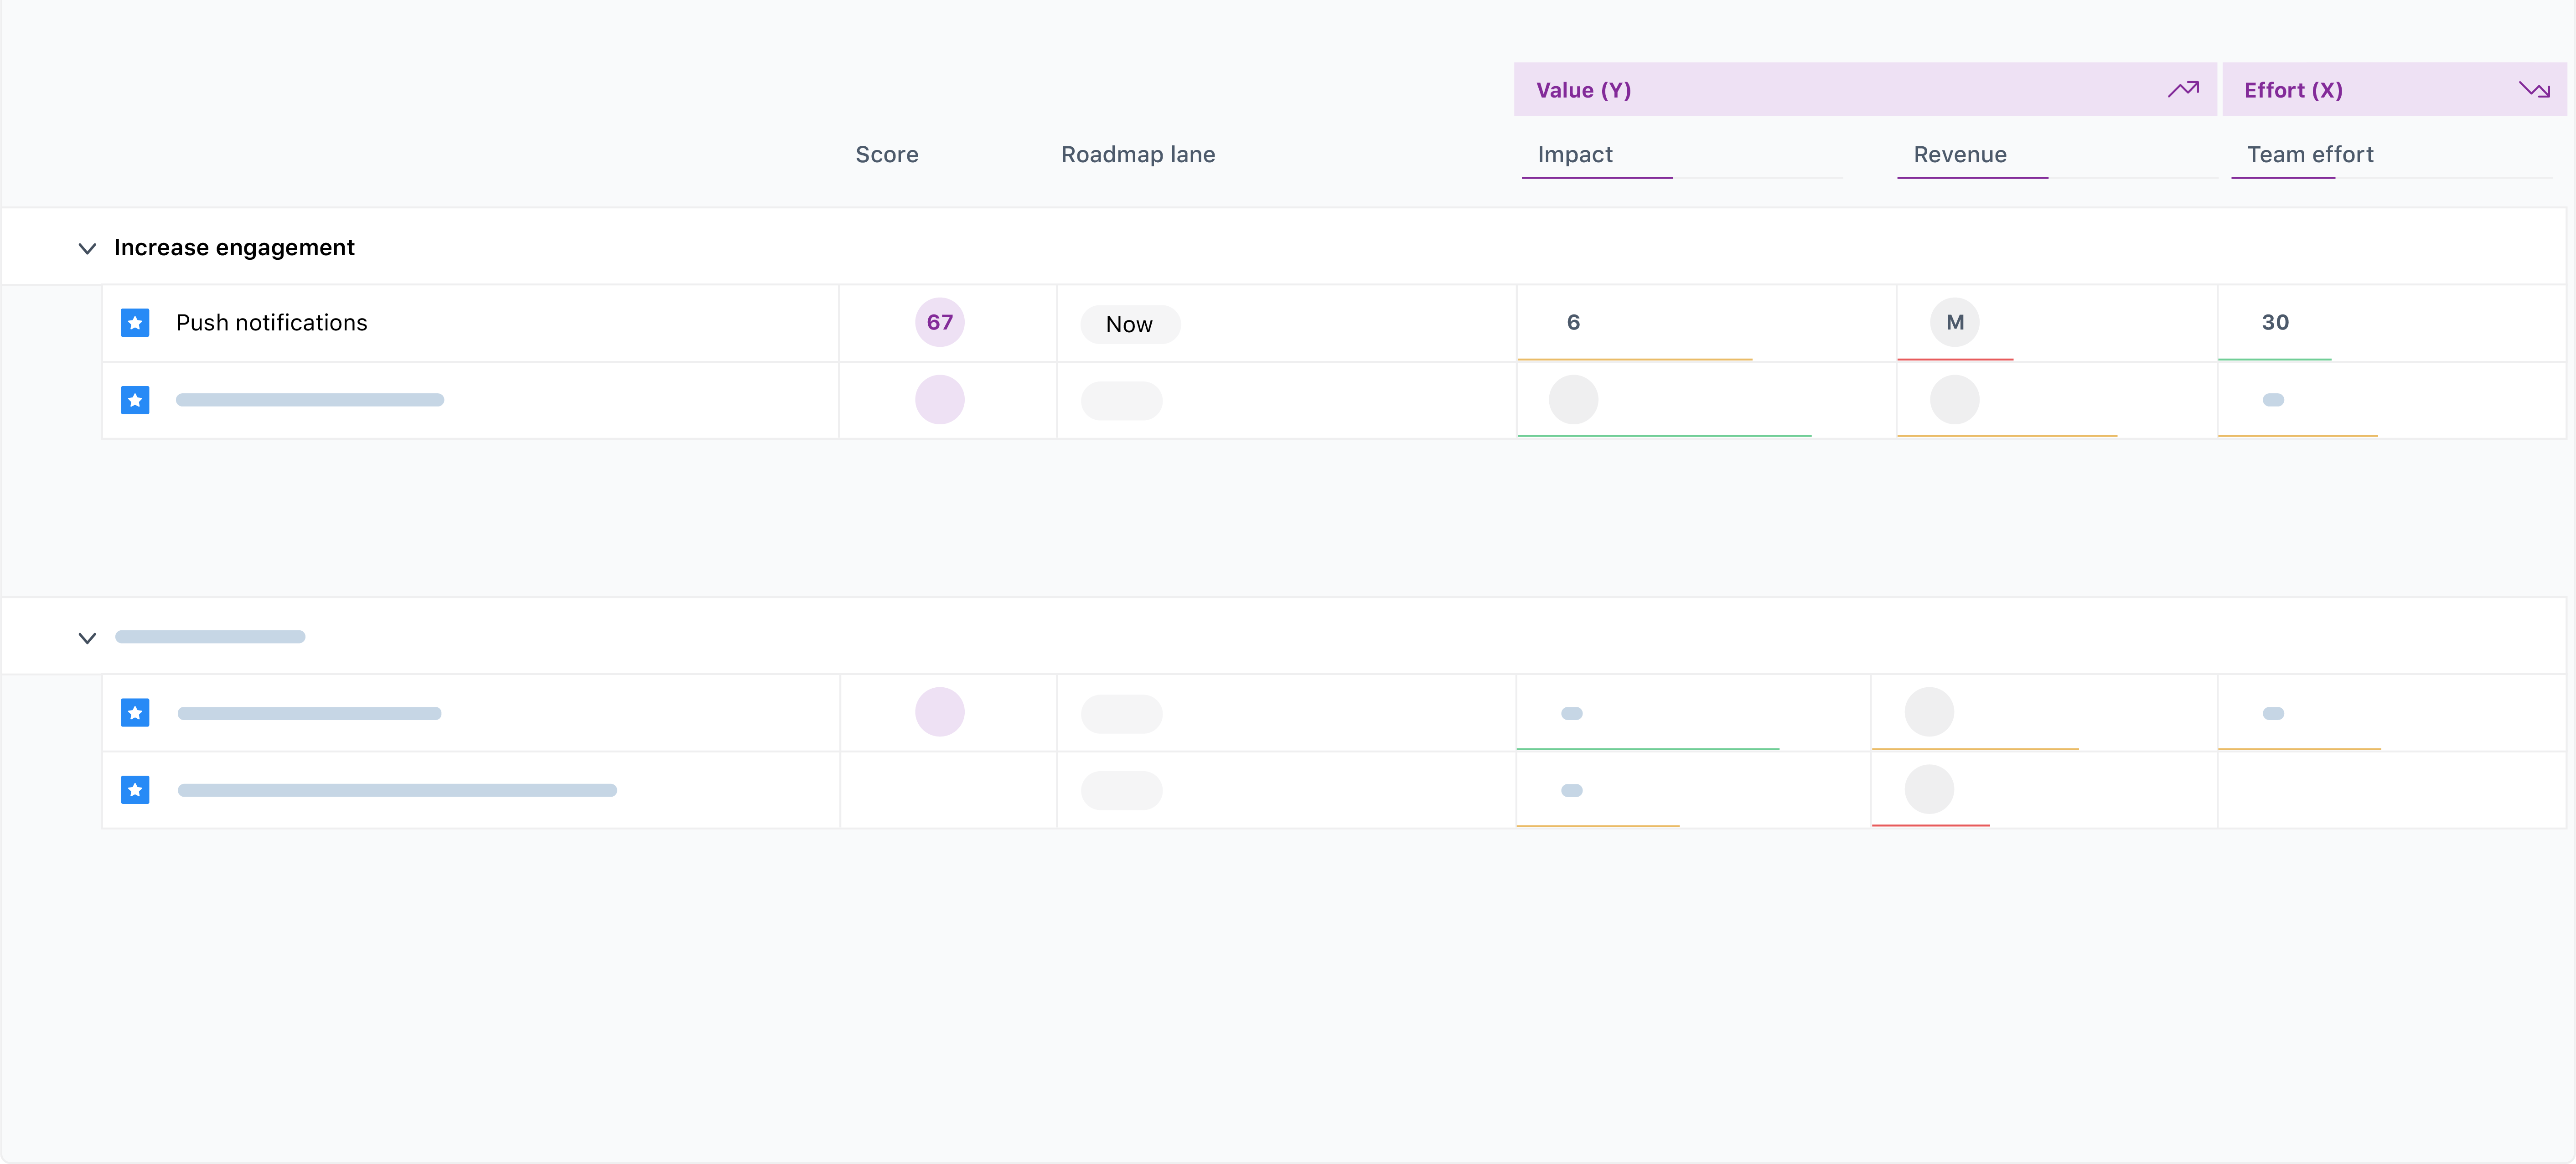2576x1164 pixels.
Task: Open the Now roadmap lane pill
Action: click(x=1129, y=325)
